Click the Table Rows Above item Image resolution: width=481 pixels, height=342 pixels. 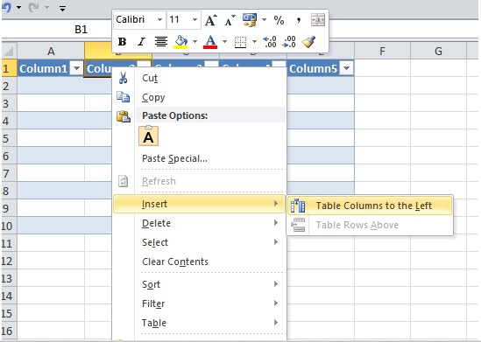(370, 225)
